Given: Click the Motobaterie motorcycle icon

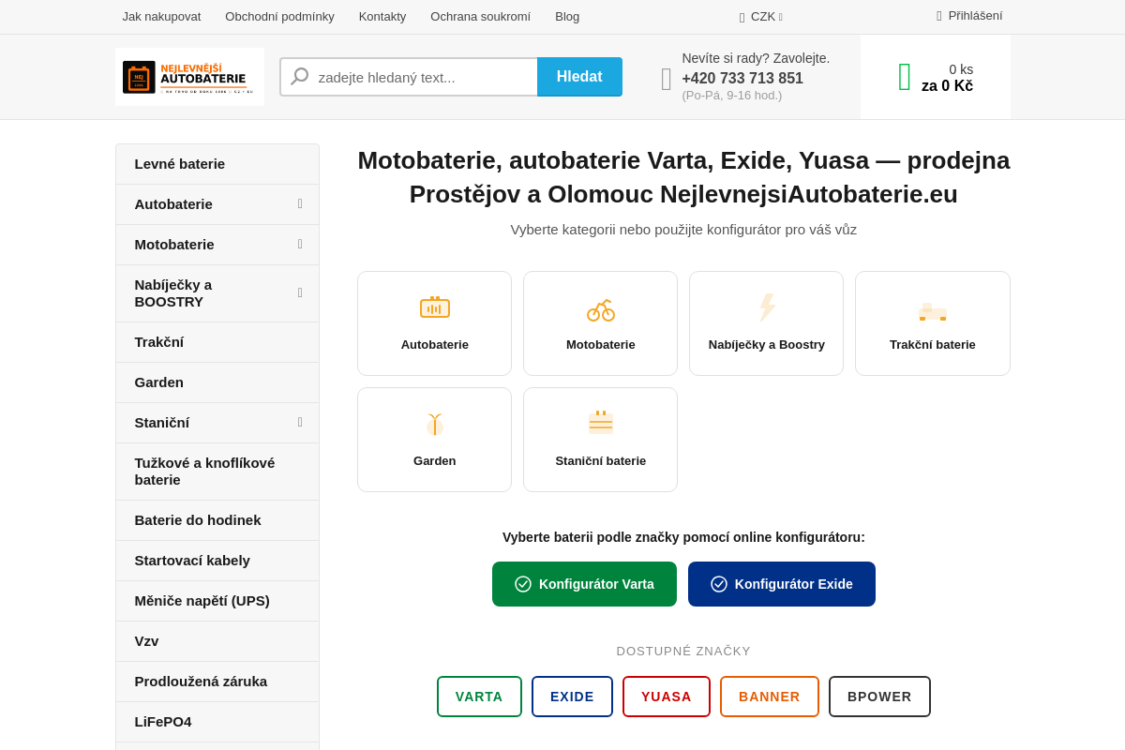Looking at the screenshot, I should tap(601, 308).
